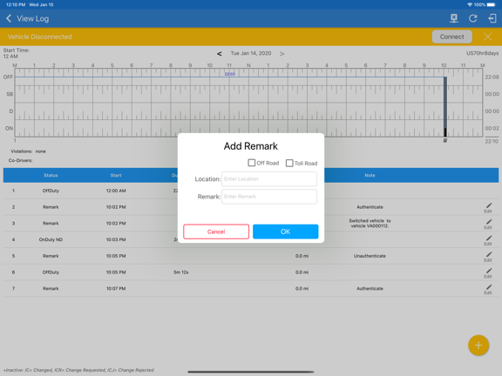Viewport: 502px width, 376px height.
Task: Go back from View Log
Action: 9,18
